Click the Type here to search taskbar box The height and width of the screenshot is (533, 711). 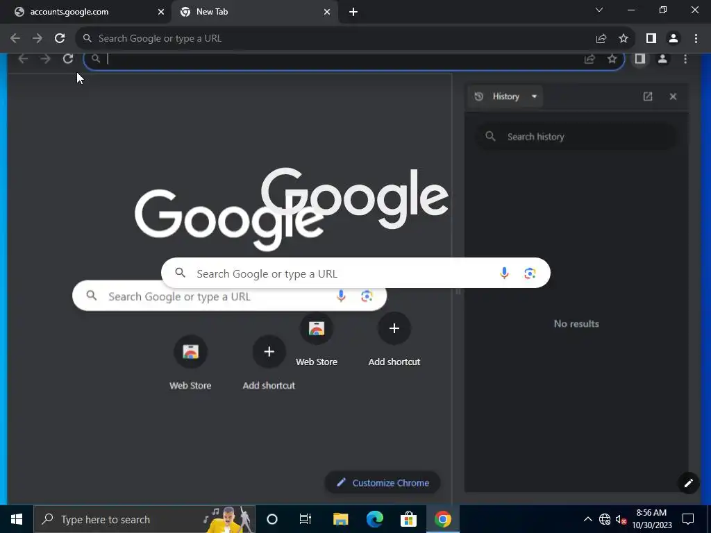(x=144, y=519)
